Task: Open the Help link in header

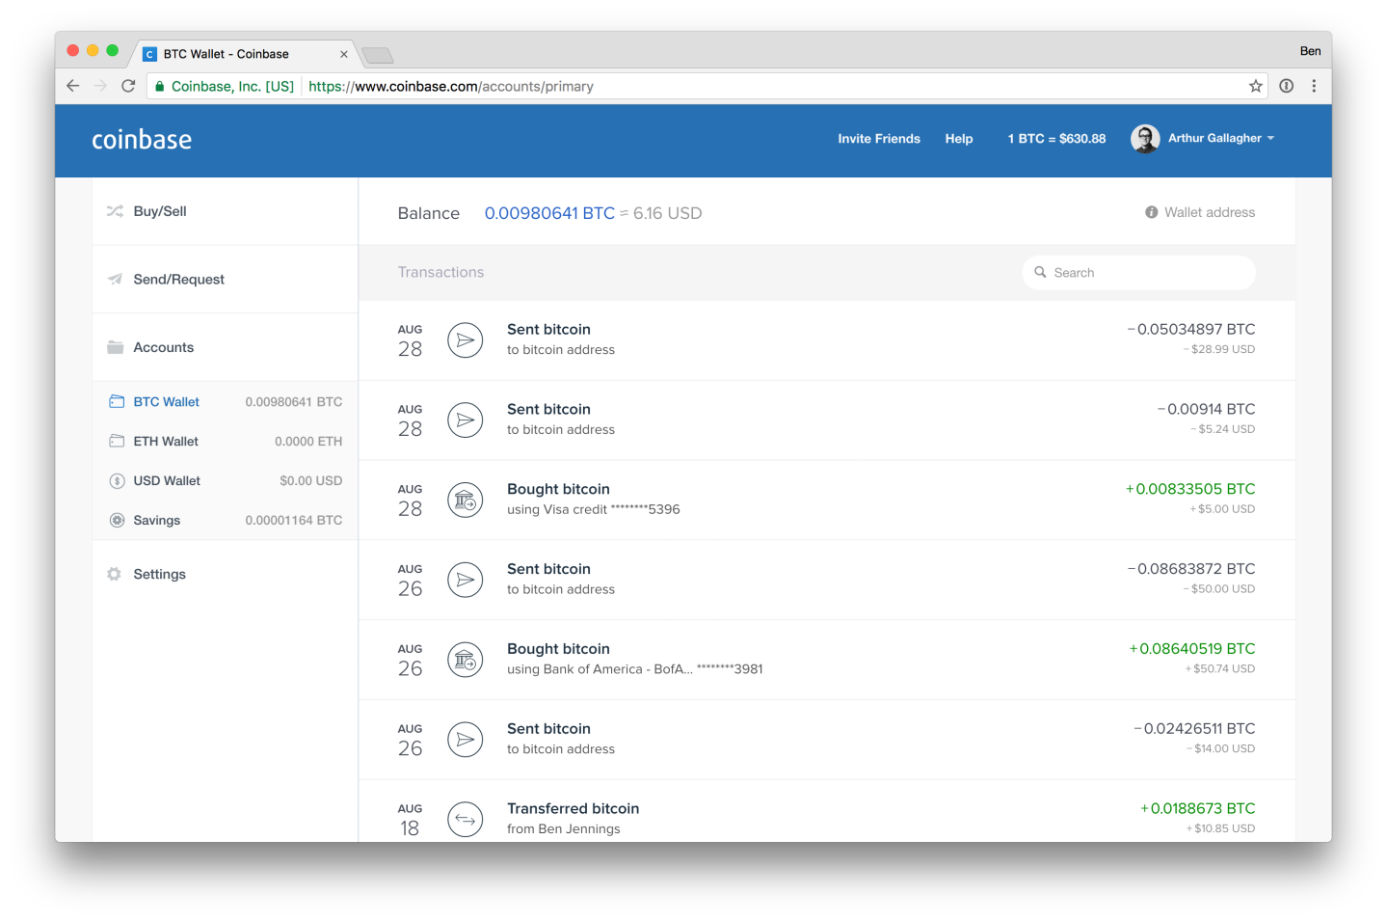Action: [x=958, y=139]
